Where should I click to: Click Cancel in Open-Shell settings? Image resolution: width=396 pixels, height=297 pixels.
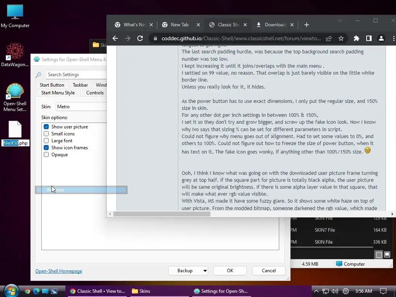pyautogui.click(x=269, y=271)
